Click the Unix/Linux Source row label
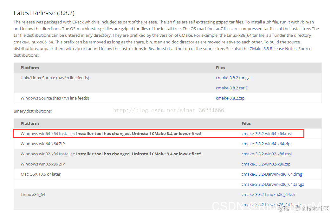This screenshot has width=331, height=214. pos(55,78)
